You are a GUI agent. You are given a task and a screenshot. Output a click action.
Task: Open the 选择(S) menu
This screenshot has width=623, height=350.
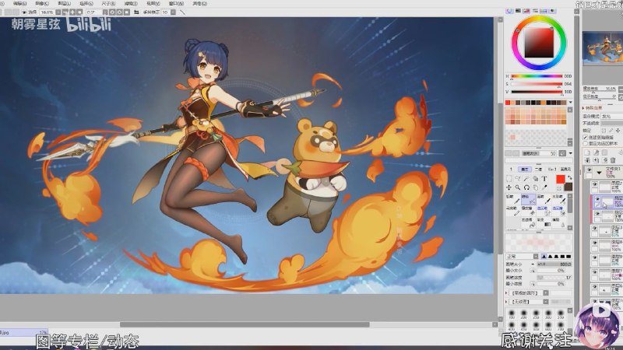coord(86,3)
